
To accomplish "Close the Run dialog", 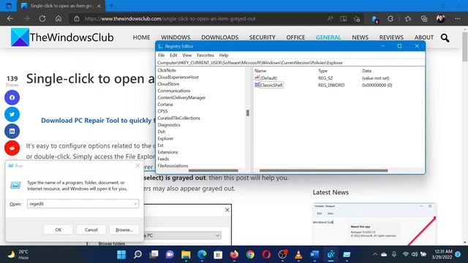I will [137, 166].
